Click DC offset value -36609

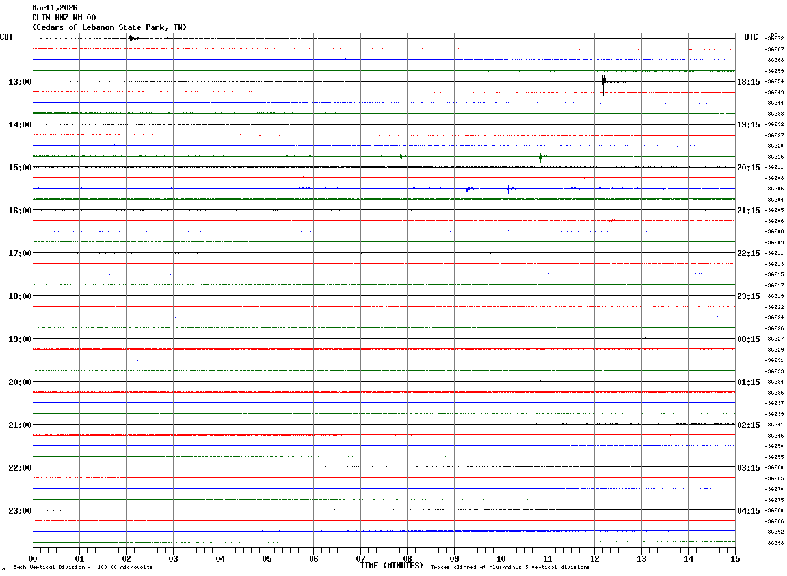click(775, 242)
